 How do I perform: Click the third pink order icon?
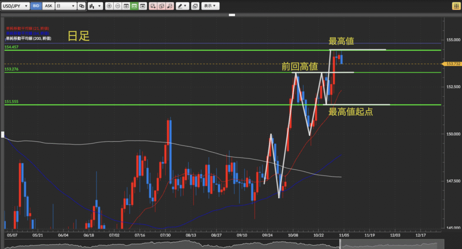(x=170, y=6)
